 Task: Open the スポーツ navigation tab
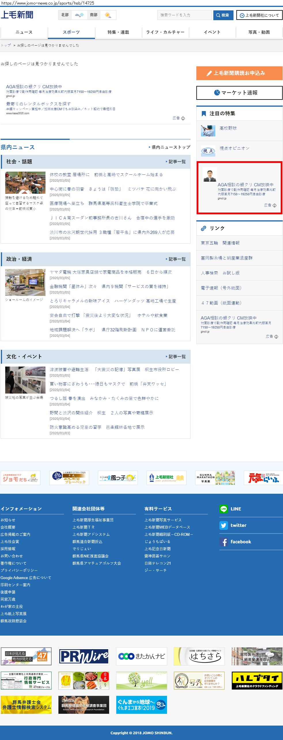click(x=71, y=32)
